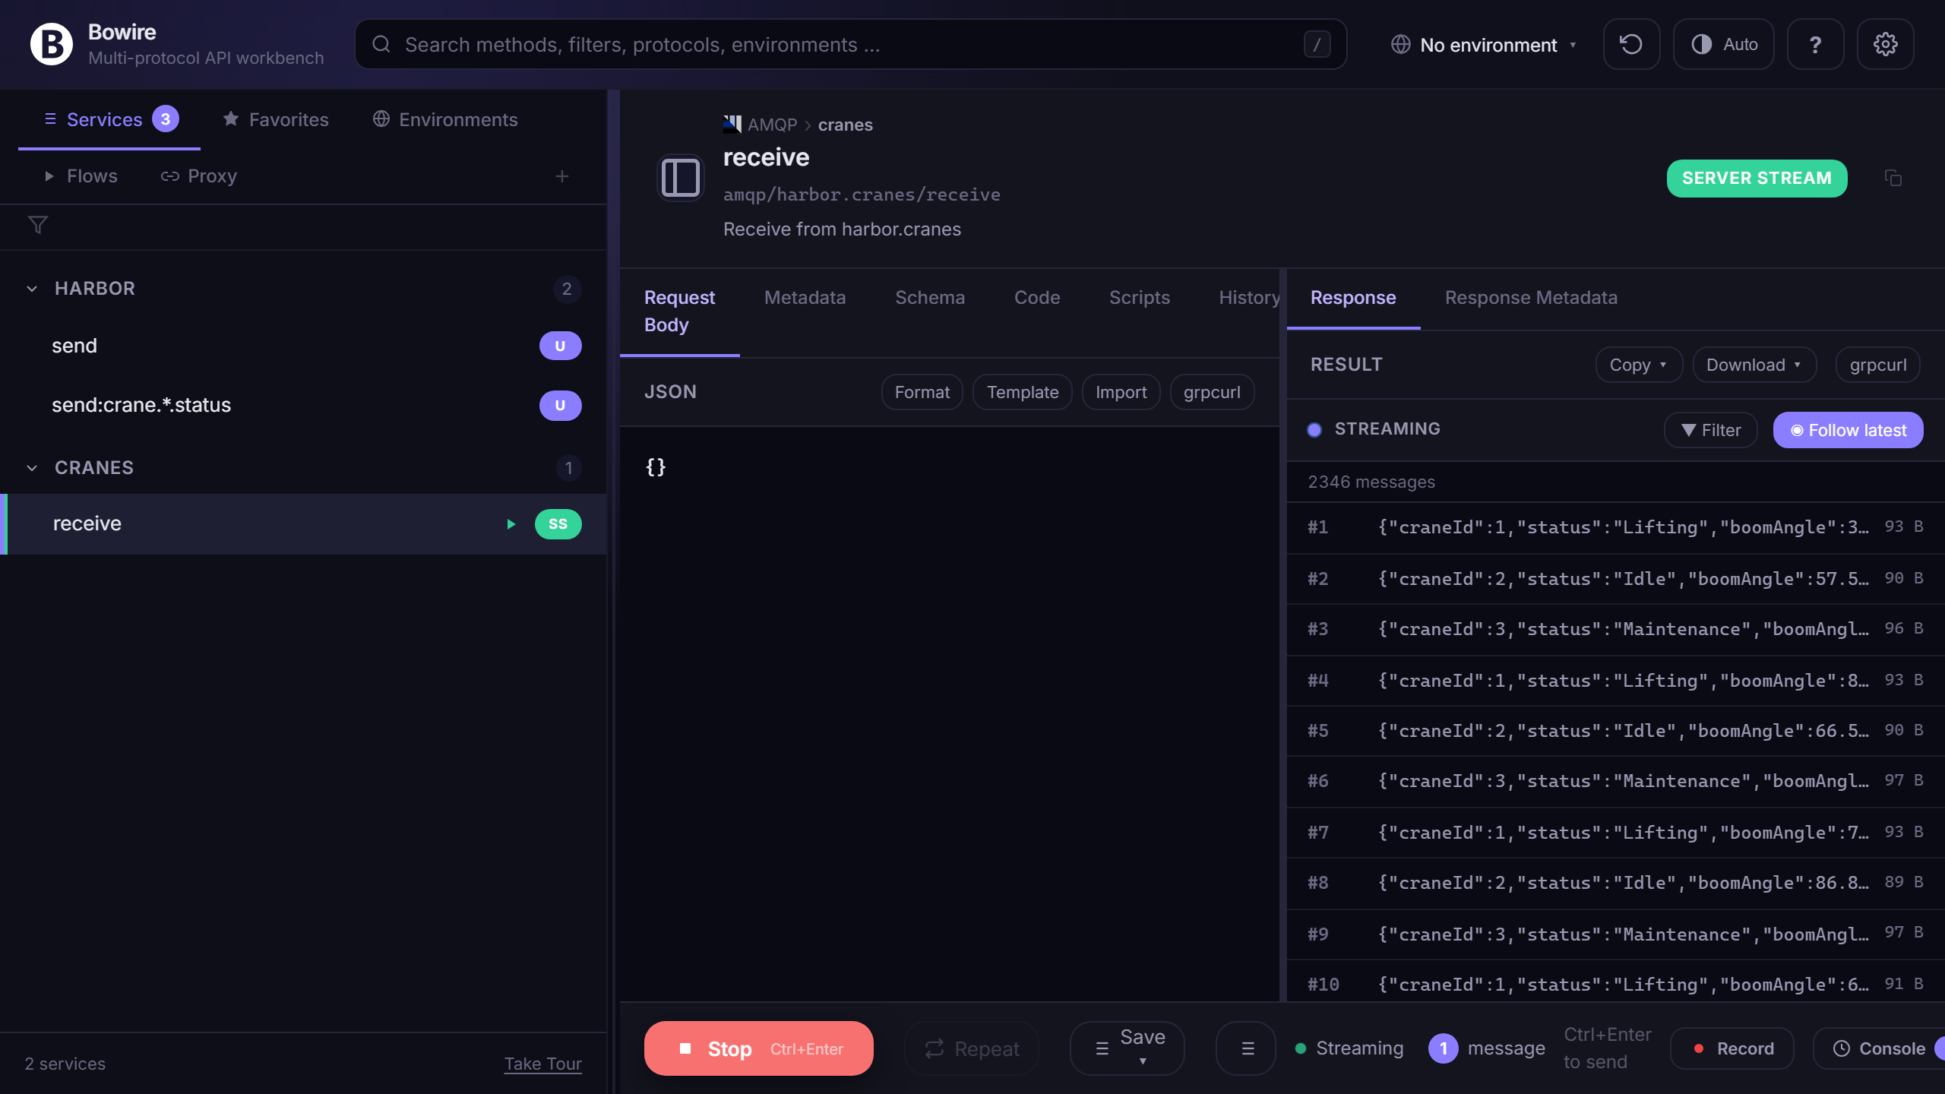Image resolution: width=1945 pixels, height=1094 pixels.
Task: Open the Save dropdown
Action: coord(1127,1048)
